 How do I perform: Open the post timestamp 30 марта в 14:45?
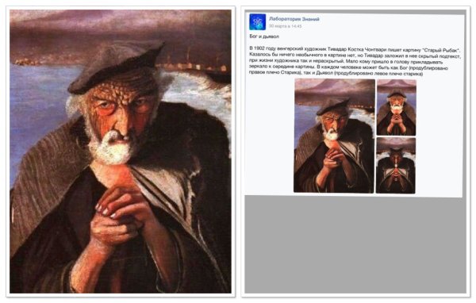[286, 26]
